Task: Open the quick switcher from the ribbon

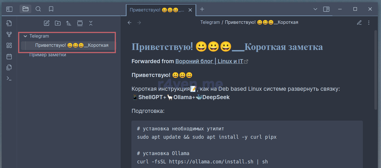Action: point(9,23)
